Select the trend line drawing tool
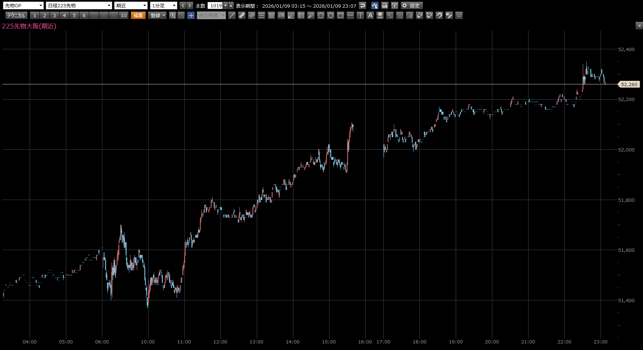 click(232, 15)
